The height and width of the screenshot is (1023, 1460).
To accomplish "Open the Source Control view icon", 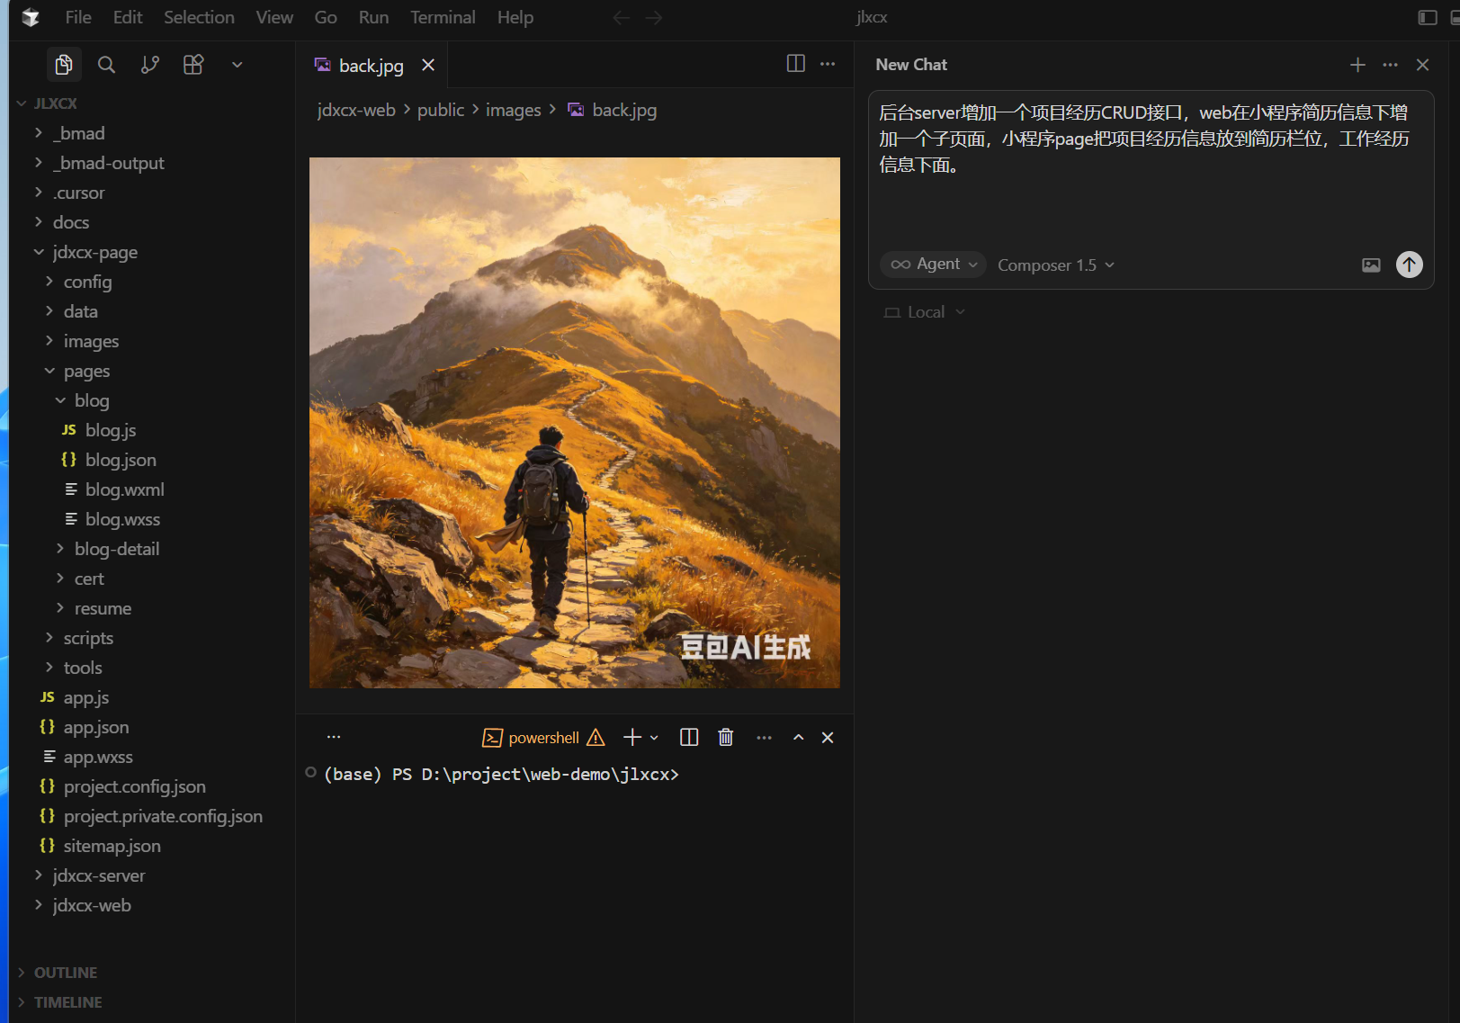I will pos(150,65).
